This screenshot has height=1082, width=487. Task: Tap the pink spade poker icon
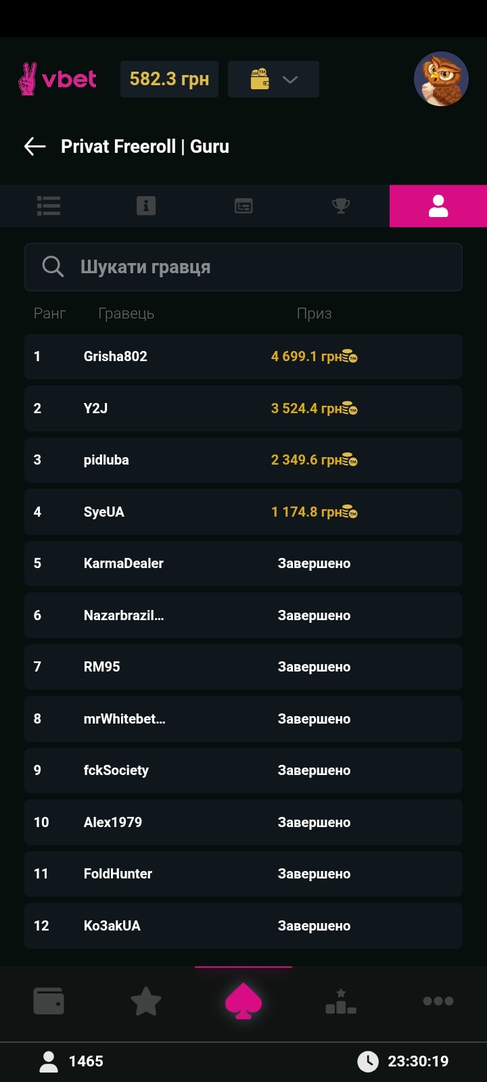(x=243, y=1001)
